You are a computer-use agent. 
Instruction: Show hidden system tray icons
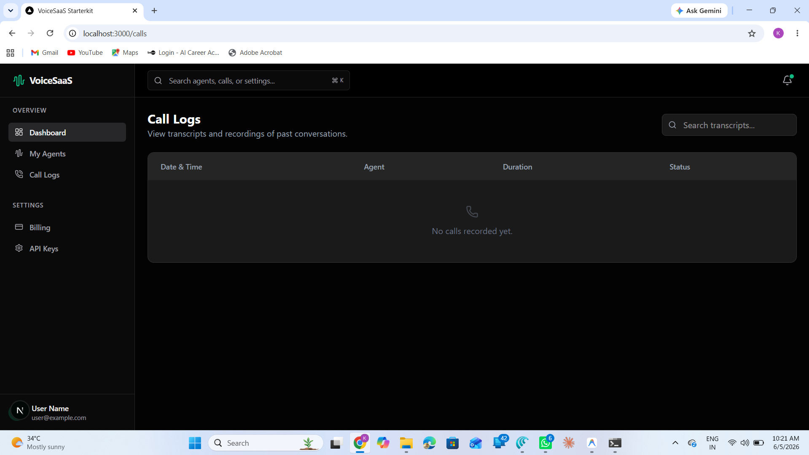[675, 443]
